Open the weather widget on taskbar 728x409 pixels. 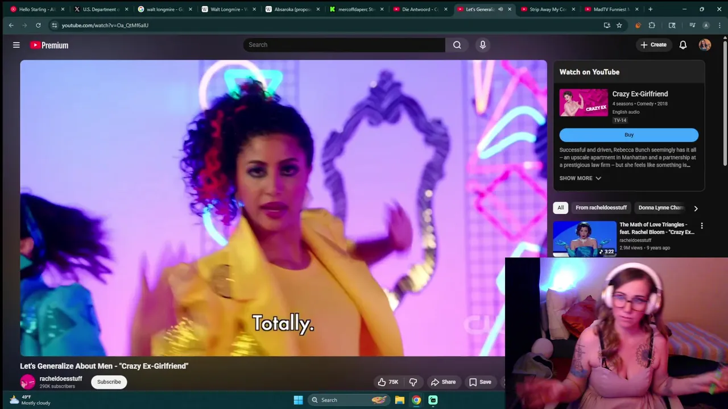coord(30,400)
